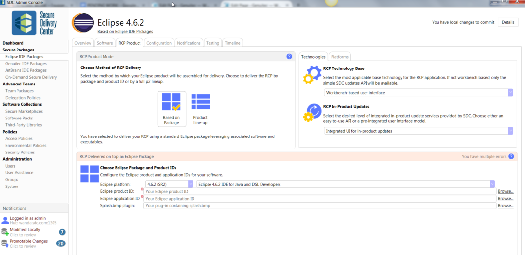Click the Modified Locally database icon
Viewport: 525px width, 255px height.
coord(5,232)
